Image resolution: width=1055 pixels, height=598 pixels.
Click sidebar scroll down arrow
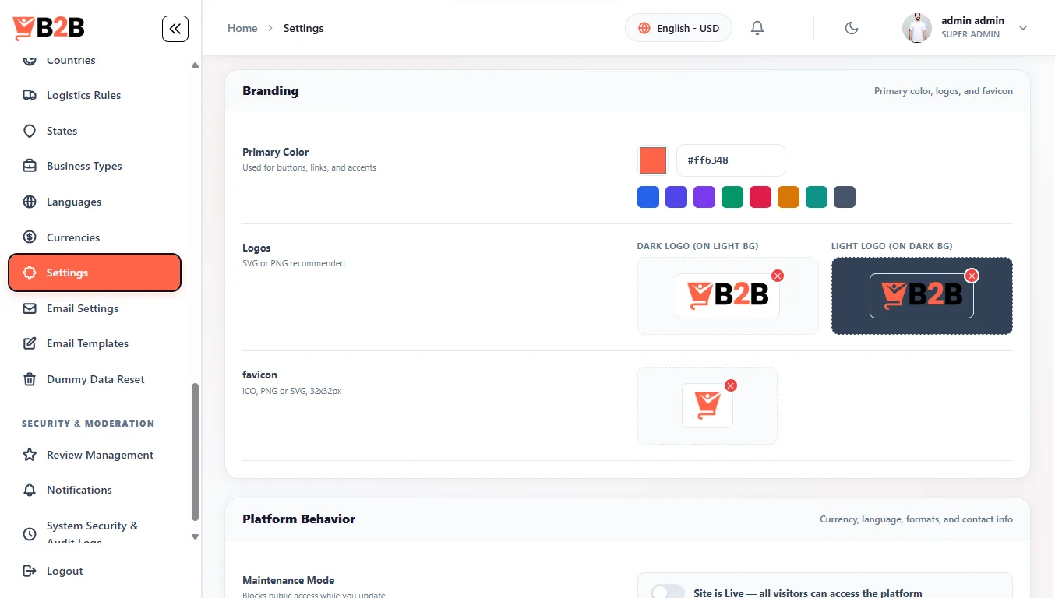[x=195, y=536]
